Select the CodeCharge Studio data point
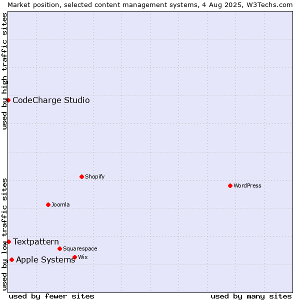This screenshot has width=300, height=300. click(x=8, y=100)
